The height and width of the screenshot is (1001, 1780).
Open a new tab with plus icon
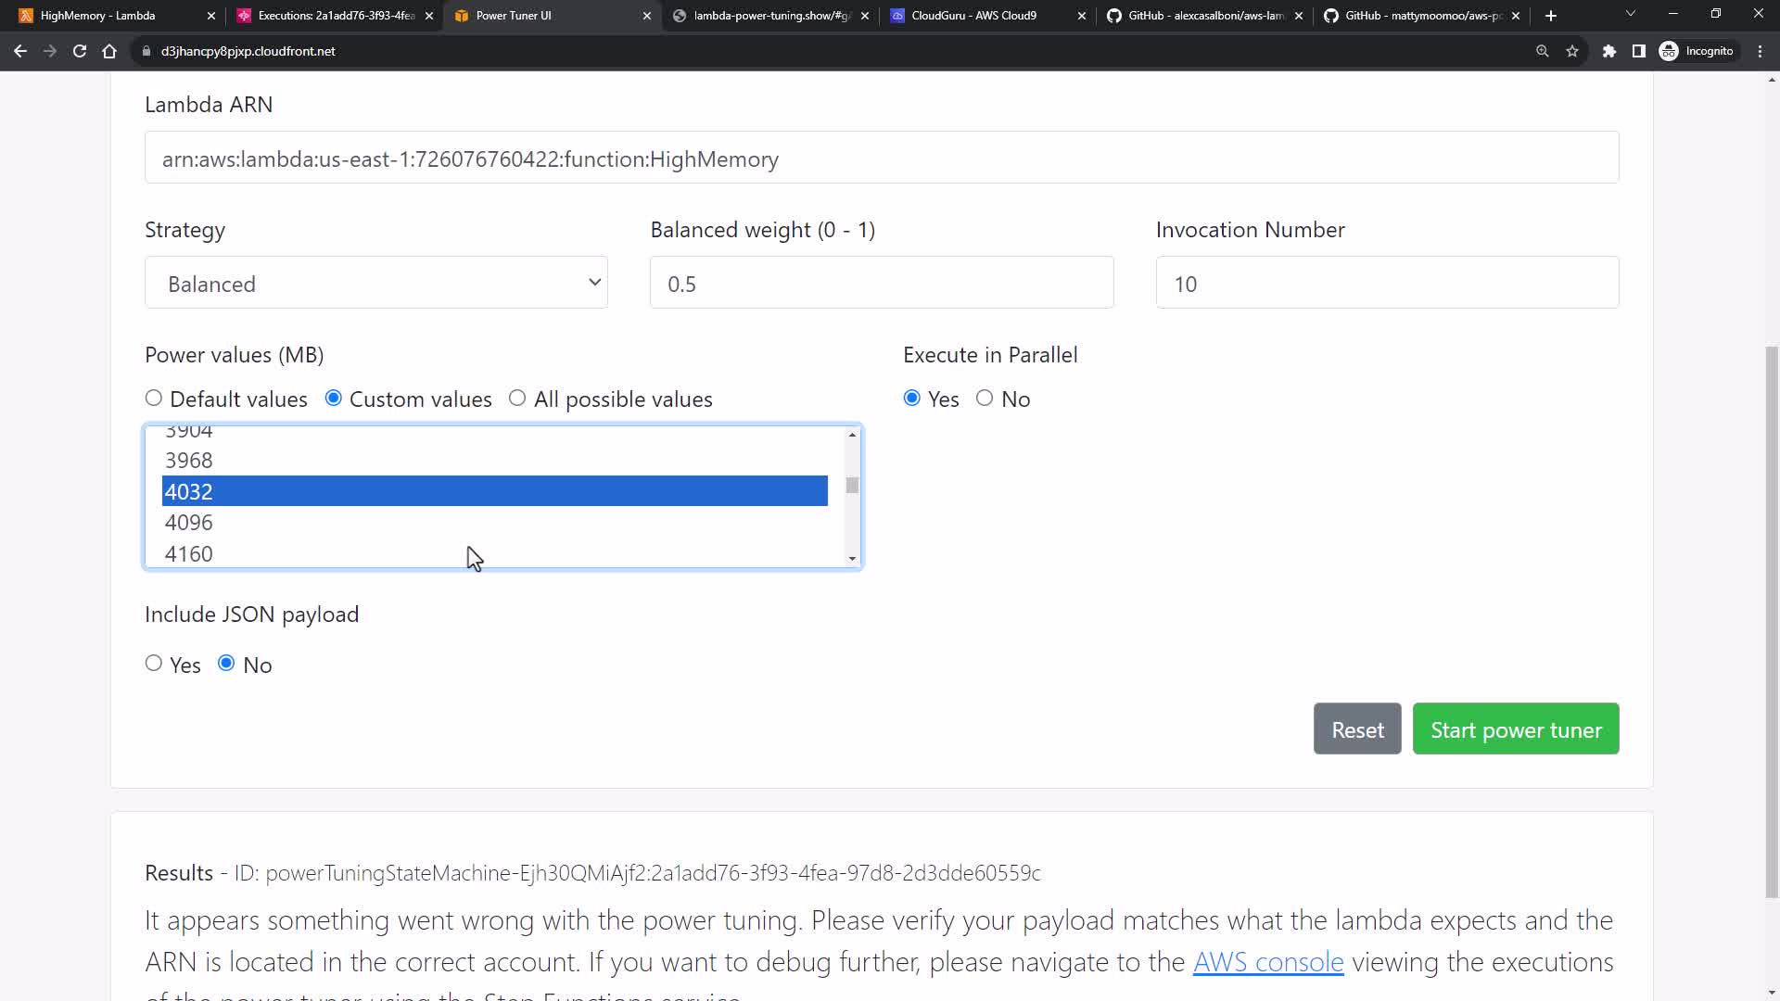tap(1551, 16)
